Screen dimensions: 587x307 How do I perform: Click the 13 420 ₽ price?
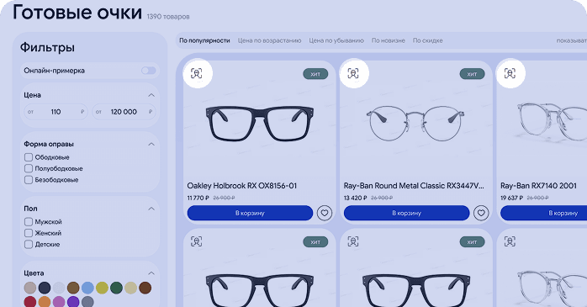point(355,198)
